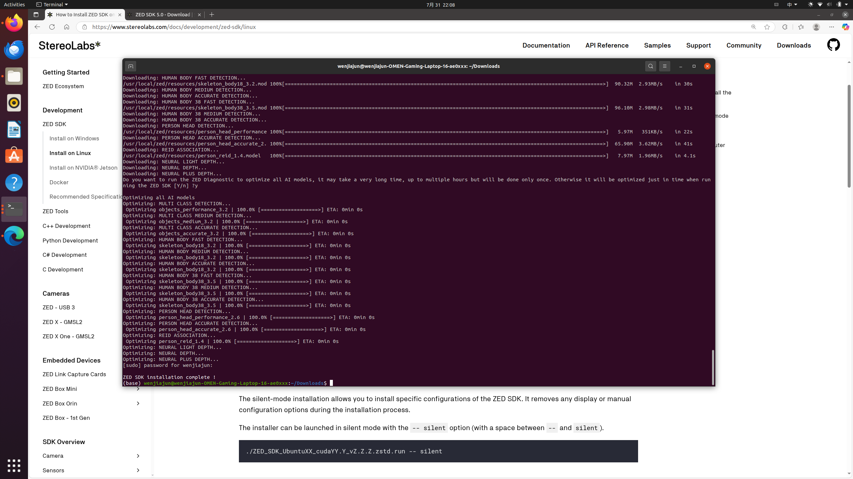853x479 pixels.
Task: Visit StereoLabs GitHub icon
Action: (833, 45)
